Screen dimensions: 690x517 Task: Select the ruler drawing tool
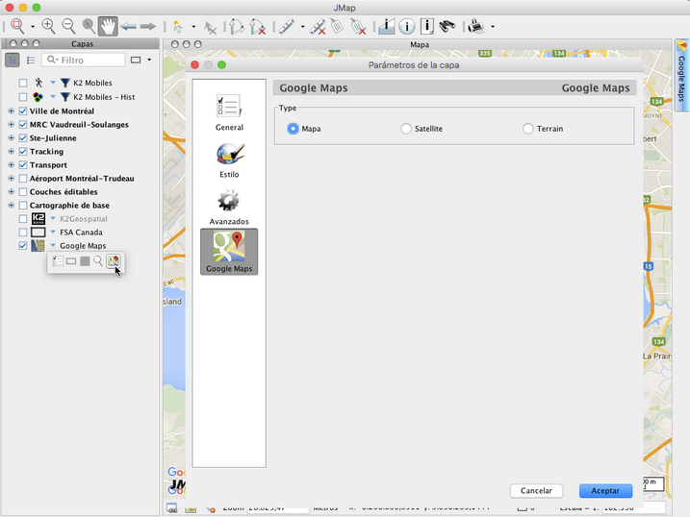pos(287,26)
